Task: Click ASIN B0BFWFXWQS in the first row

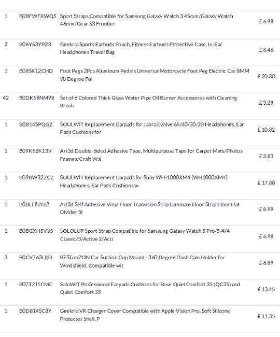Action: pos(38,16)
